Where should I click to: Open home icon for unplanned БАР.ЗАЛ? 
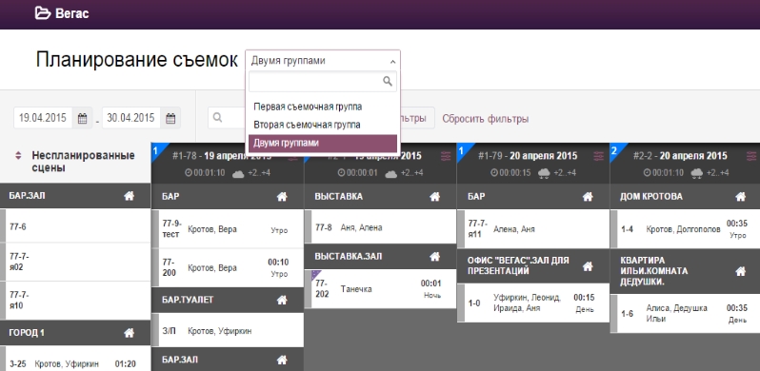click(x=129, y=196)
